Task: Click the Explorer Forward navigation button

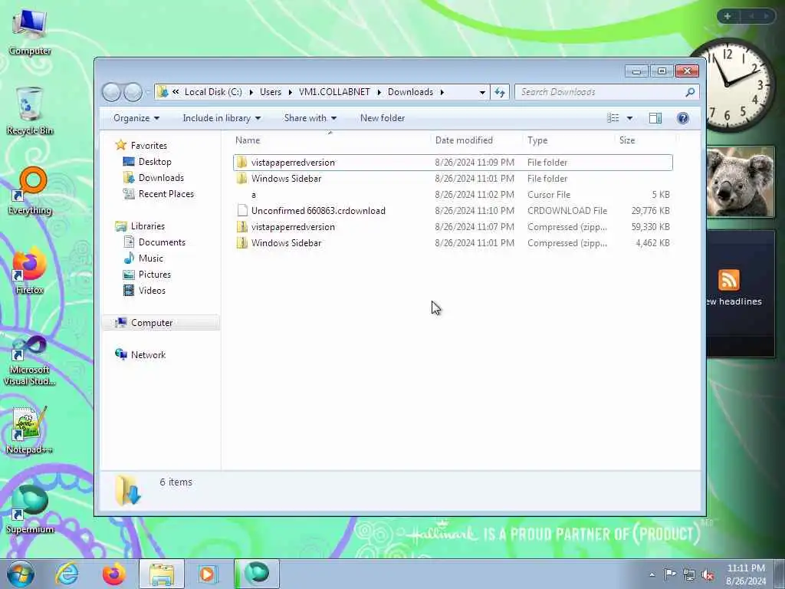Action: pos(133,92)
